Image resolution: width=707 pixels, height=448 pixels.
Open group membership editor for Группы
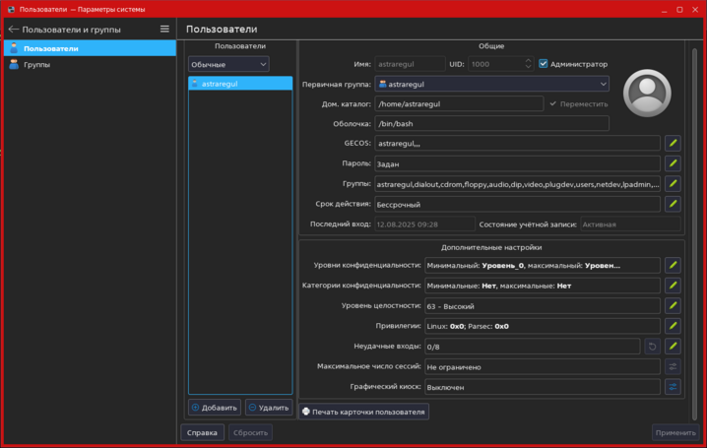pyautogui.click(x=673, y=184)
